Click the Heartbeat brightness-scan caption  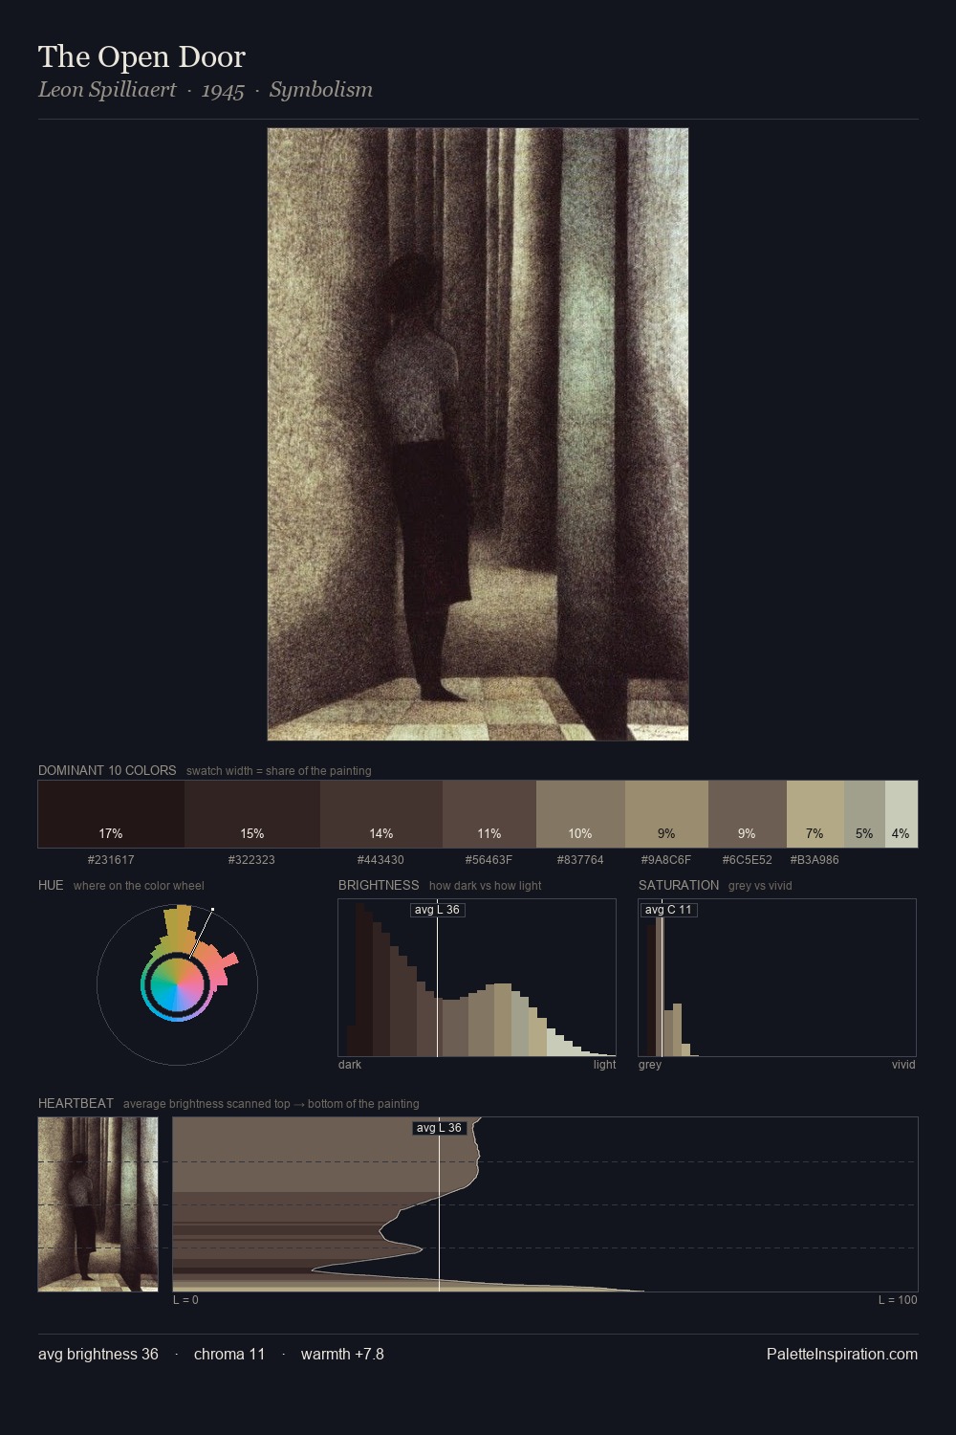coord(272,1104)
